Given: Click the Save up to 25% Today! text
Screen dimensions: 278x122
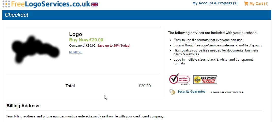Looking at the screenshot, I should coord(114,46).
